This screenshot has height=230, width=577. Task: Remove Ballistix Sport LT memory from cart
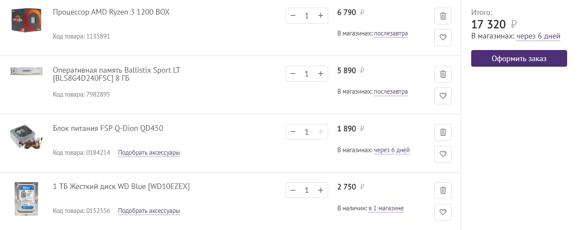443,74
